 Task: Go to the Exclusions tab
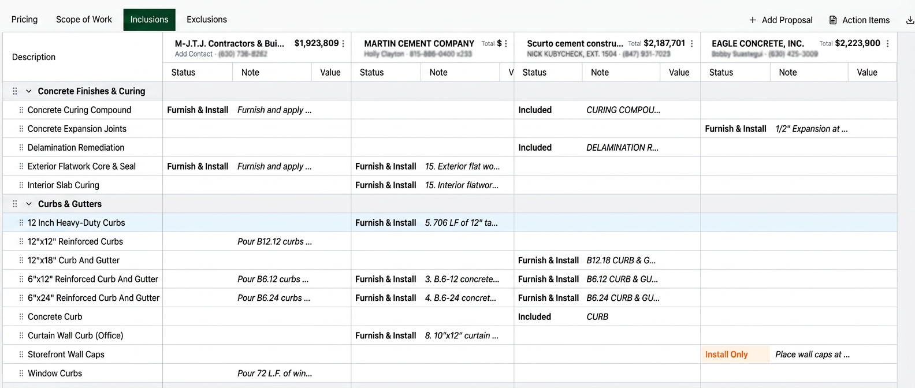pyautogui.click(x=206, y=20)
